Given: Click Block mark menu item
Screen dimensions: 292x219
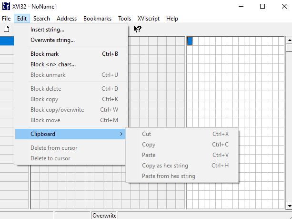Looking at the screenshot, I should pos(45,54).
